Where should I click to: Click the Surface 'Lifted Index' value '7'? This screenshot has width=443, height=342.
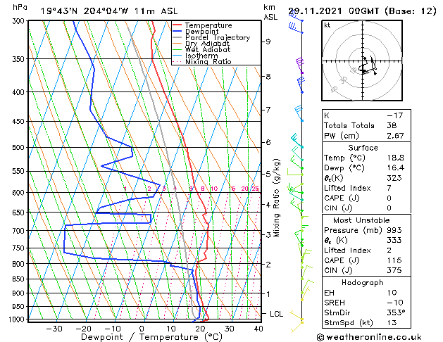[389, 188]
